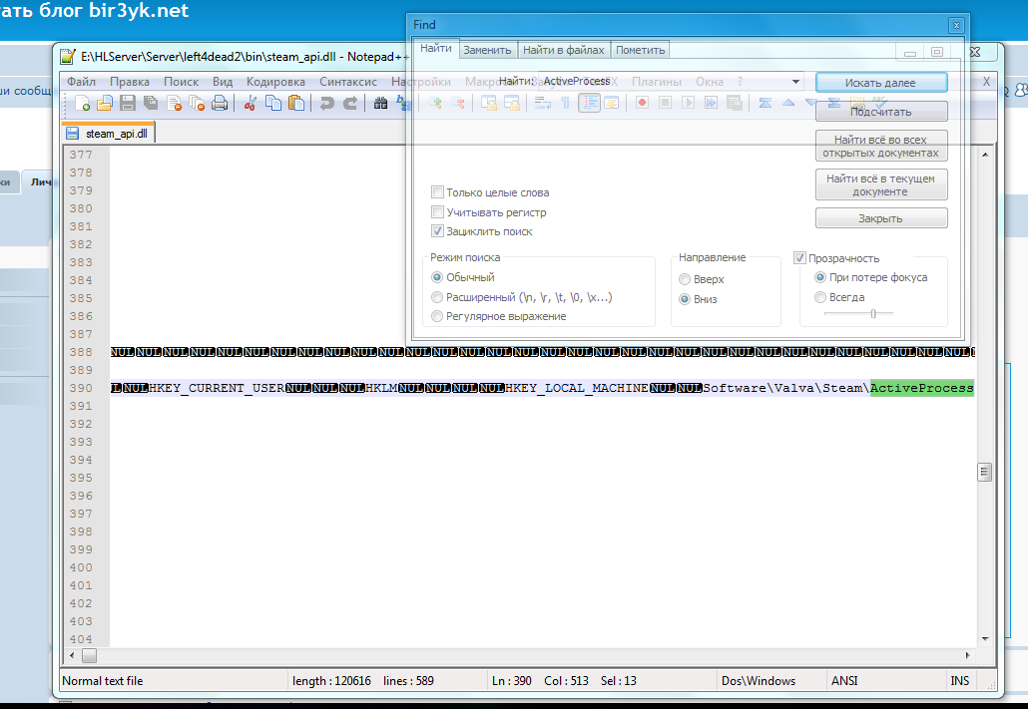Screen dimensions: 1028x709
Task: Click the horizontal scrollbar right arrow
Action: [968, 655]
